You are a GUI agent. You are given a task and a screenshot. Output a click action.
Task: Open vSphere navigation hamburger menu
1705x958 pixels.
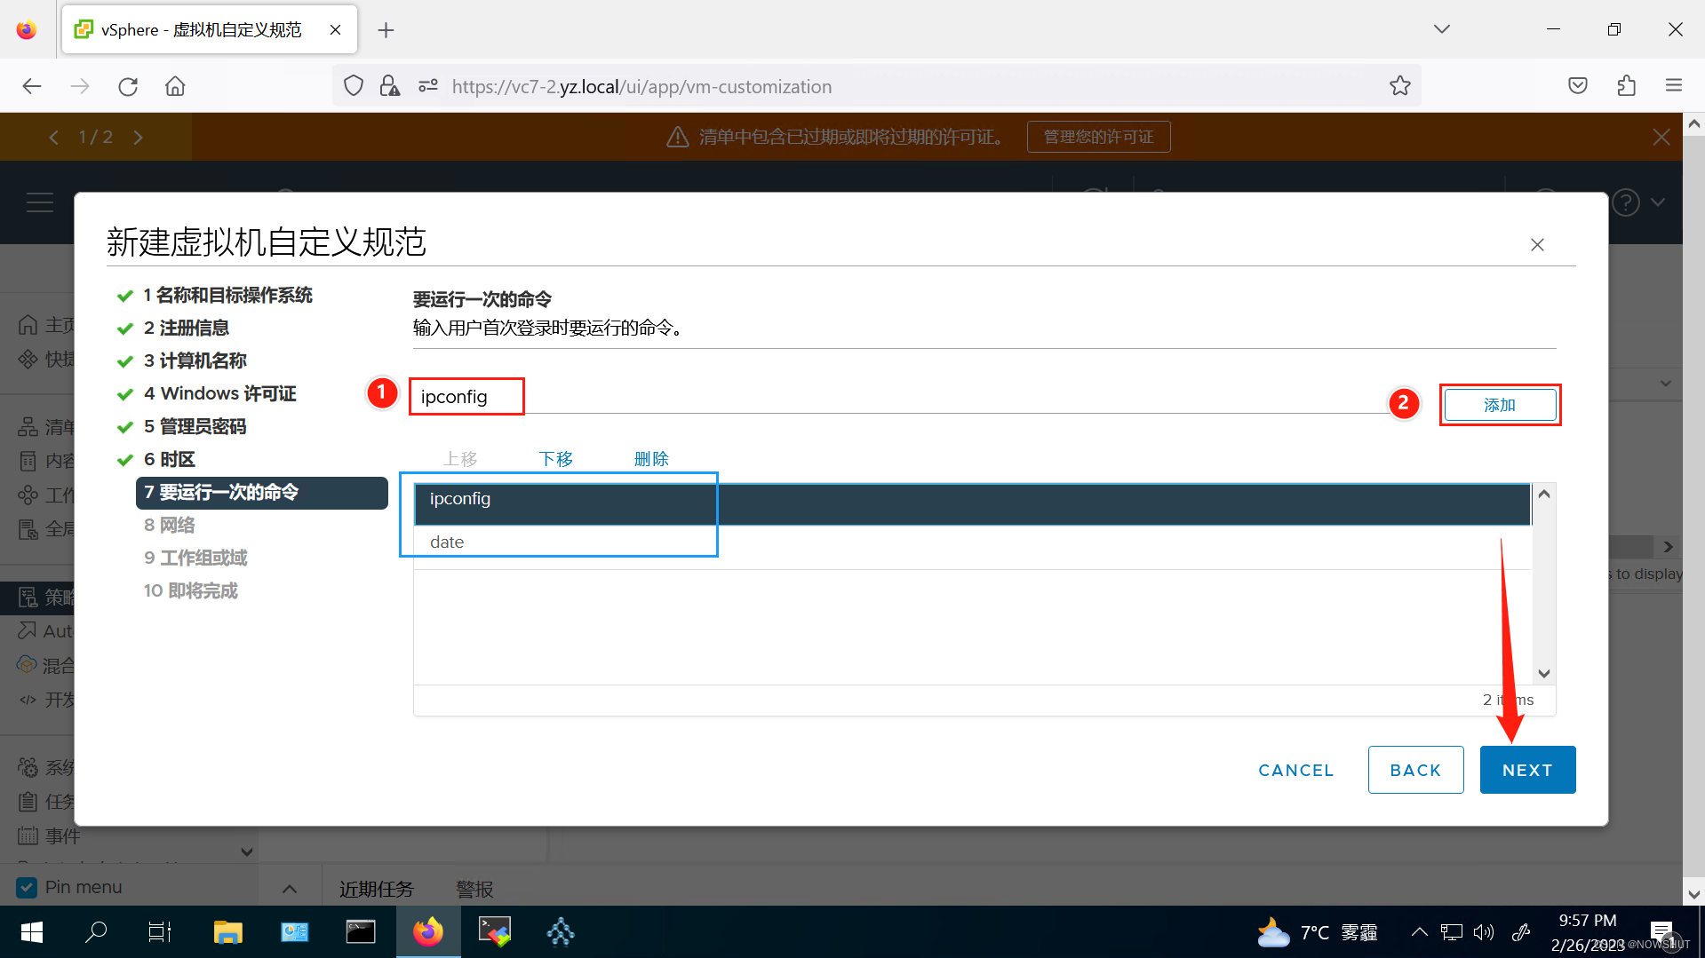coord(40,202)
